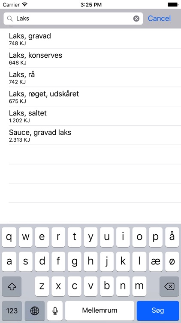Tap the blue Søg button
Image resolution: width=181 pixels, height=323 pixels.
158,311
